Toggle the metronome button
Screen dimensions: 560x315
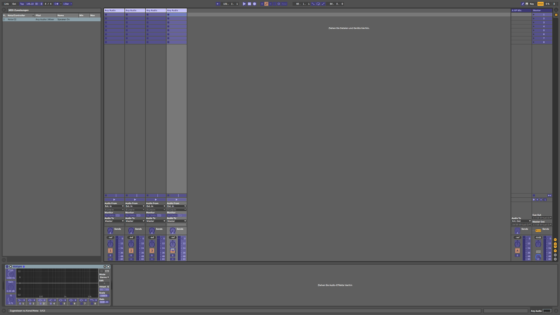point(56,4)
